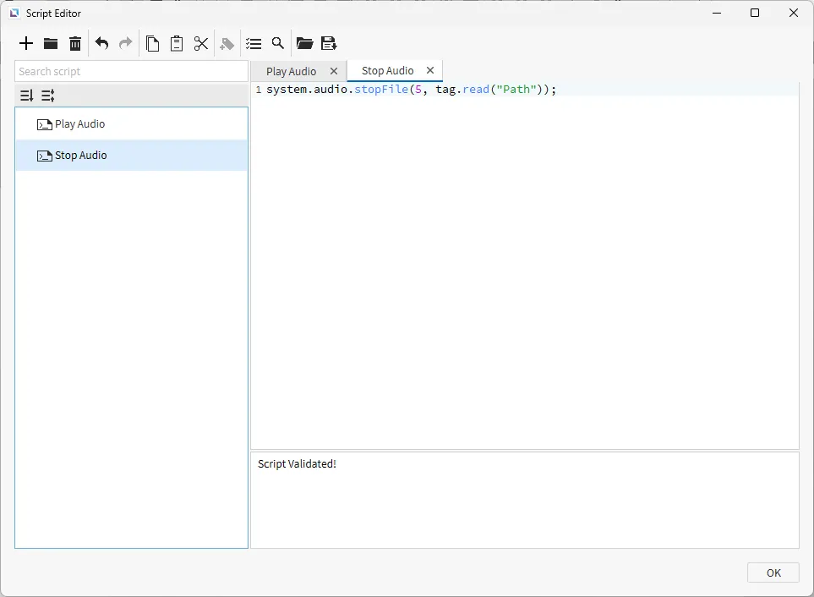Viewport: 814px width, 597px height.
Task: Switch to the Play Audio tab
Action: coord(291,72)
